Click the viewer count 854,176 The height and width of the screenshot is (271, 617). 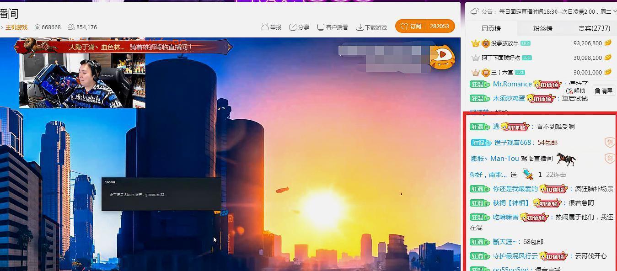click(x=86, y=27)
